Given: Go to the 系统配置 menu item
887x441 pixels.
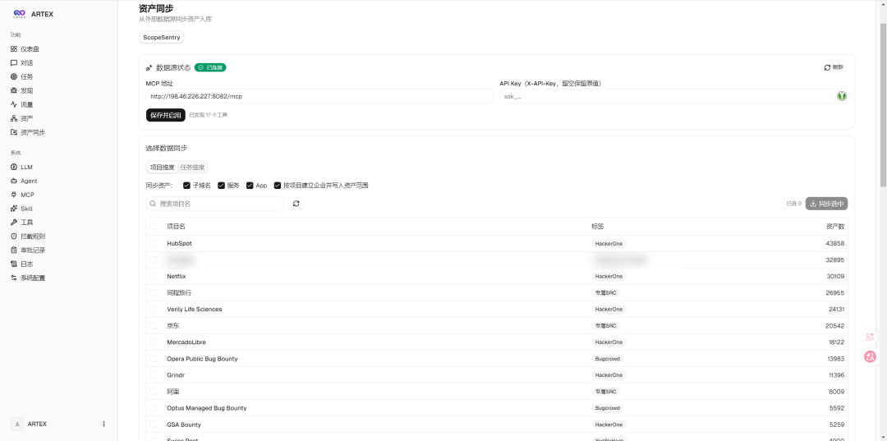Looking at the screenshot, I should [33, 278].
